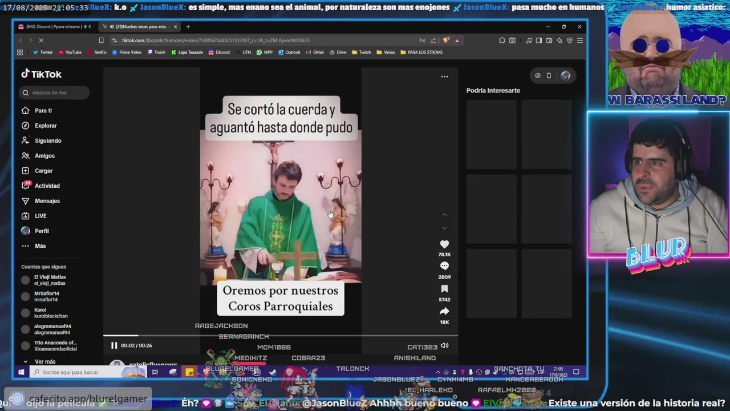This screenshot has height=411, width=730.
Task: Open MrSafier14 account
Action: 40,296
